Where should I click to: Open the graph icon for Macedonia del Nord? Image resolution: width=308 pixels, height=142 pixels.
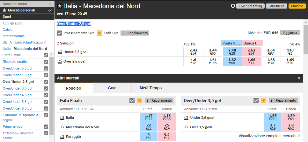(62, 127)
